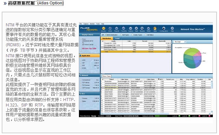Expand the Network sidebar section

tap(90, 75)
